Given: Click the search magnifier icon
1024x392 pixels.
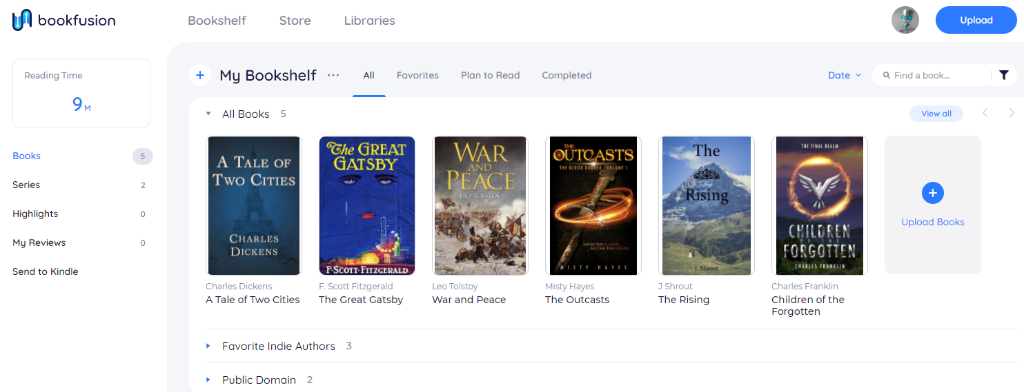Looking at the screenshot, I should coord(887,75).
